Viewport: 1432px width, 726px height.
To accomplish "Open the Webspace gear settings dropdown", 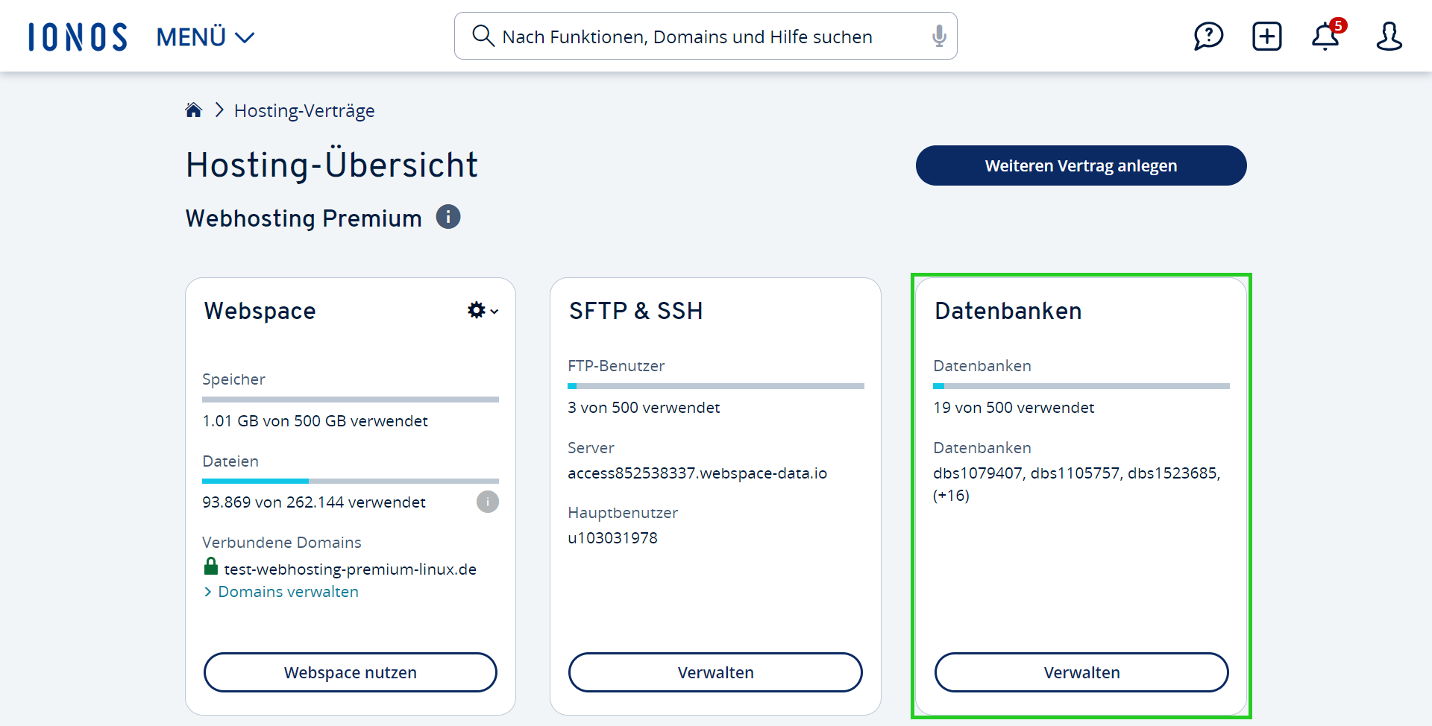I will [x=483, y=310].
